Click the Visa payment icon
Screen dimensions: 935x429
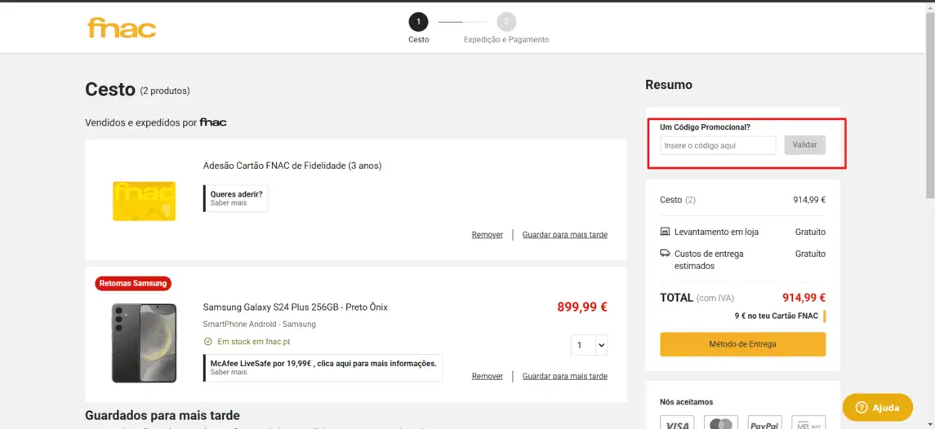678,423
